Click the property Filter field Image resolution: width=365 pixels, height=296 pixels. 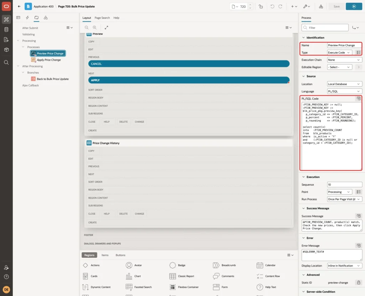click(x=325, y=28)
